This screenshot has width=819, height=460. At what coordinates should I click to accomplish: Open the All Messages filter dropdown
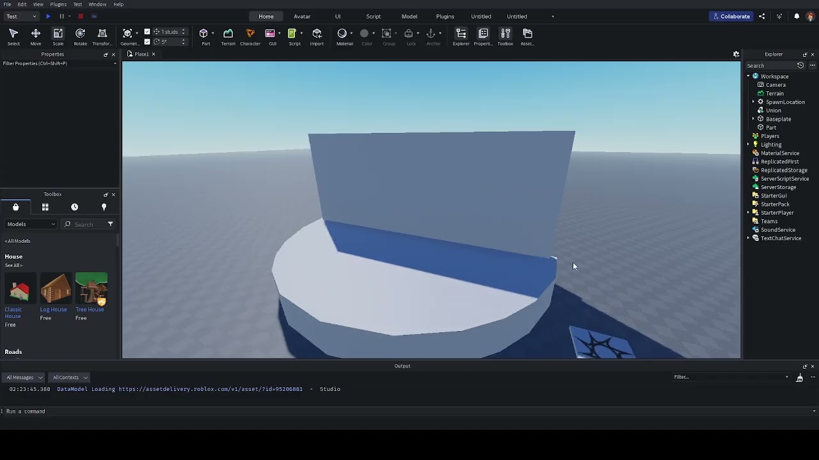24,378
